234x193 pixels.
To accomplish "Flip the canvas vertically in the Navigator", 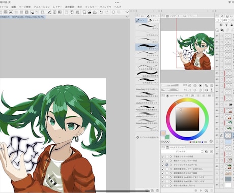I will (x=212, y=90).
